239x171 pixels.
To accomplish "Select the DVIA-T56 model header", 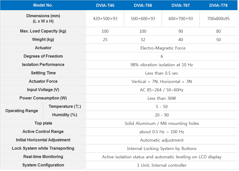I will pos(143,5).
